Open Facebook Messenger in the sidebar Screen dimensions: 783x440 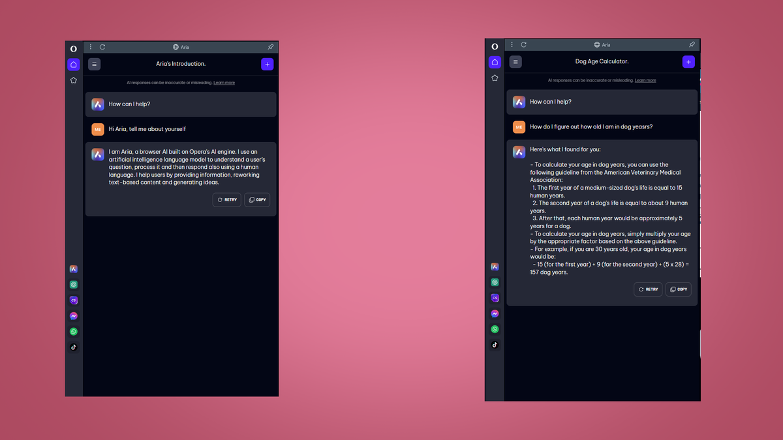(x=73, y=315)
